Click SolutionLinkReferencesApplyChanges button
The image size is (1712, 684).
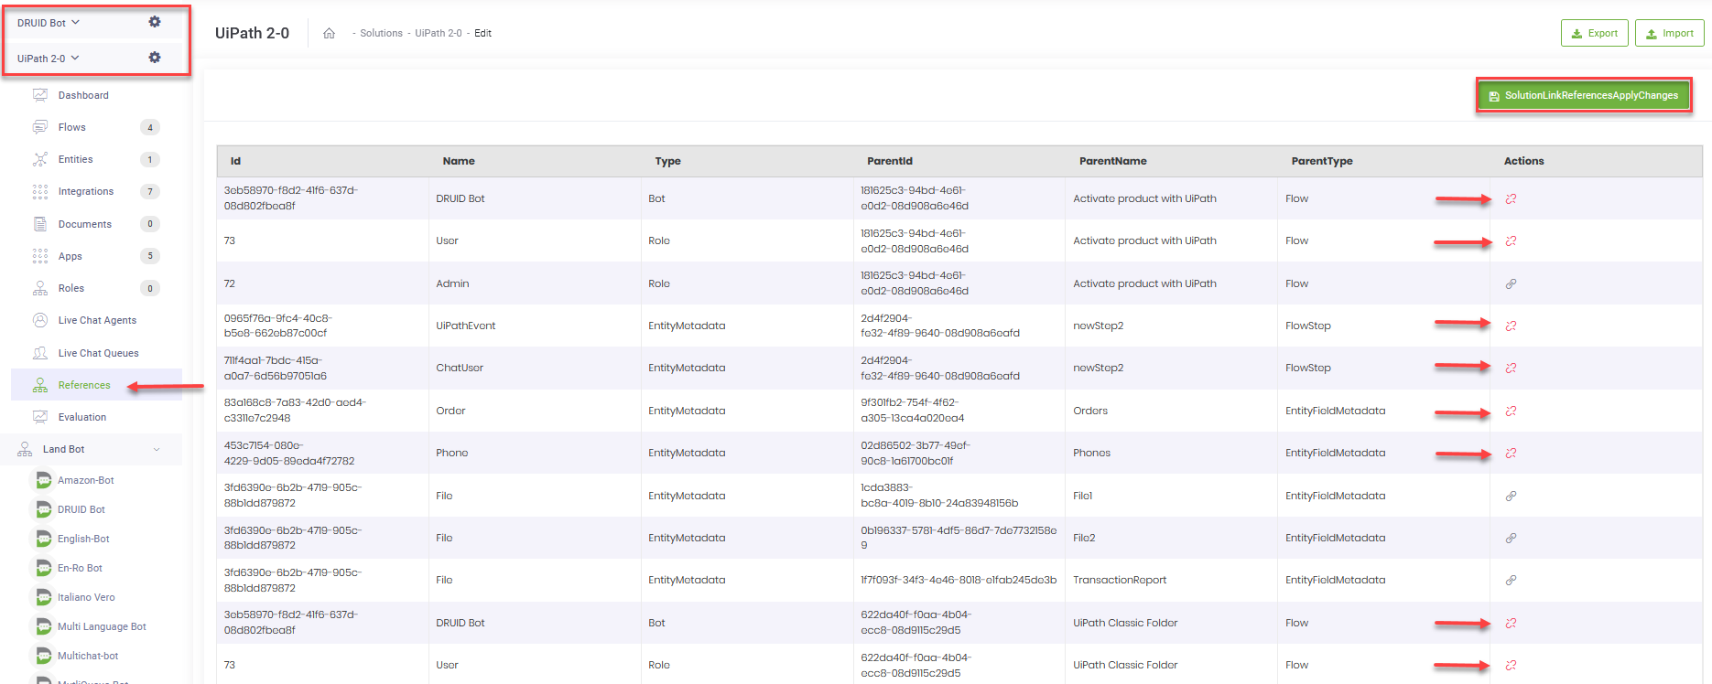click(x=1584, y=95)
